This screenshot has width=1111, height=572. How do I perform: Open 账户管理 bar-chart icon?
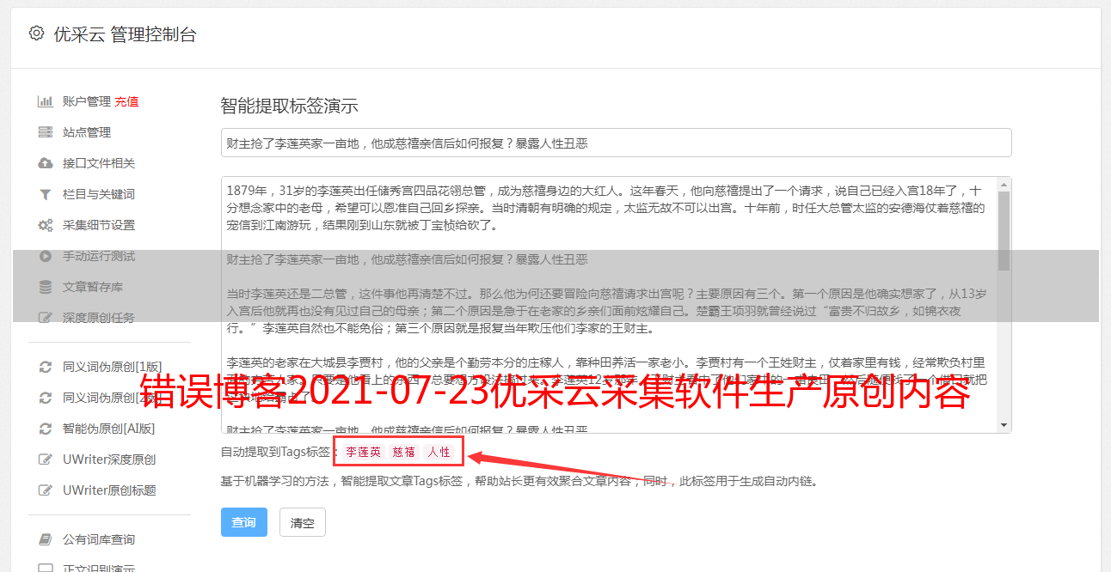[46, 101]
